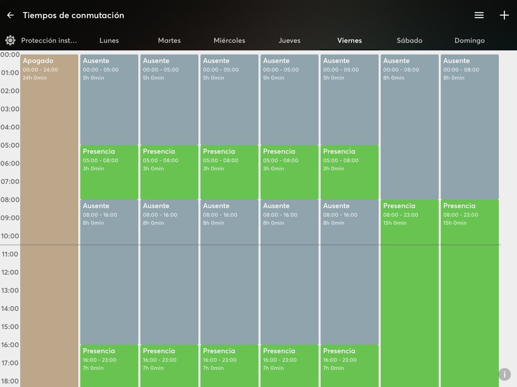
Task: Switch to the Lunes tab
Action: [109, 40]
